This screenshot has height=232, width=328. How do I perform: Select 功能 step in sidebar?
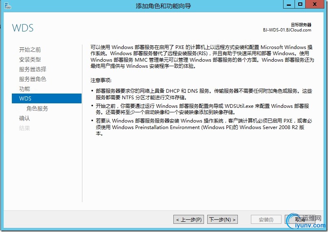[x=24, y=89]
